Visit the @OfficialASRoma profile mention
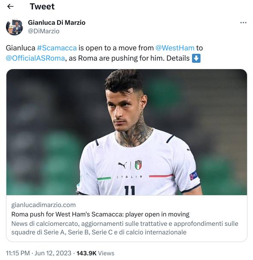The image size is (253, 260). 35,58
